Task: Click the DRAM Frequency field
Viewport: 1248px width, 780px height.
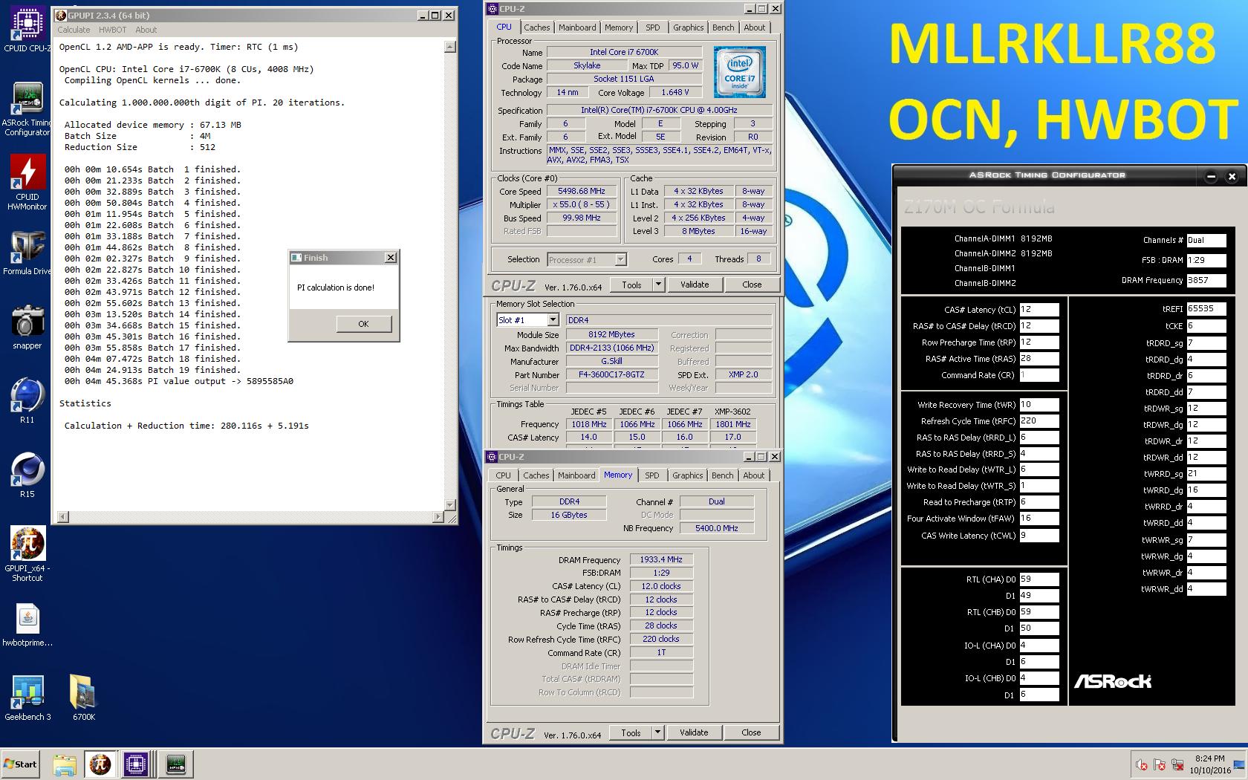Action: [1206, 280]
